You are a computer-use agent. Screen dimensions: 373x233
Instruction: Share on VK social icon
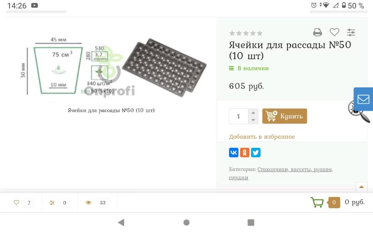pyautogui.click(x=233, y=152)
